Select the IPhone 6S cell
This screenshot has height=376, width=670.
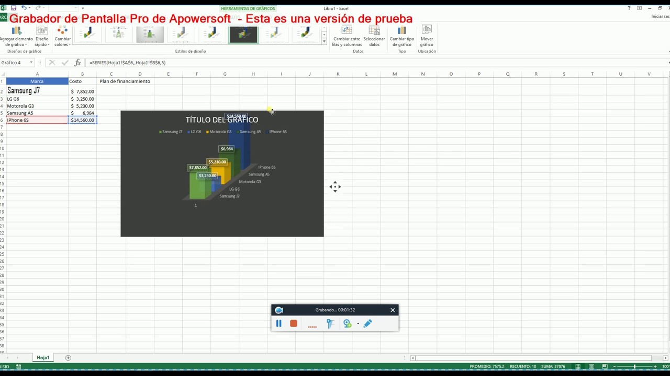(37, 120)
